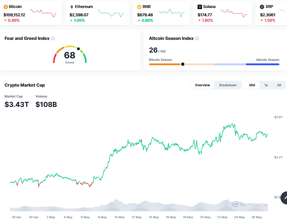The width and height of the screenshot is (287, 220).
Task: Click the Altcoin Season Index slider handle
Action: point(183,64)
